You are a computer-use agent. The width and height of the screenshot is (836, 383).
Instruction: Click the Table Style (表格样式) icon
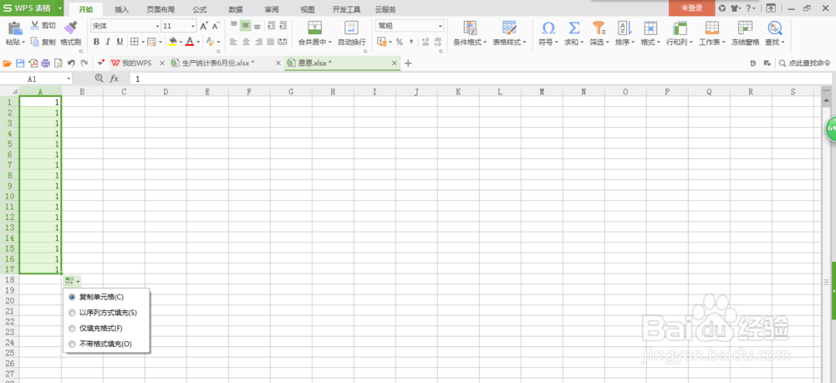click(509, 28)
